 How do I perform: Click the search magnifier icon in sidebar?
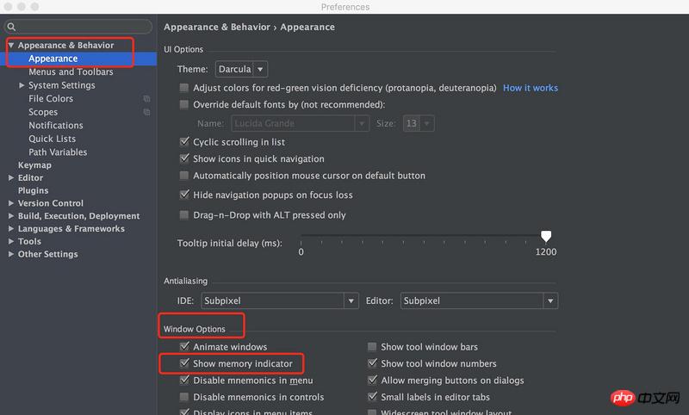click(x=12, y=28)
